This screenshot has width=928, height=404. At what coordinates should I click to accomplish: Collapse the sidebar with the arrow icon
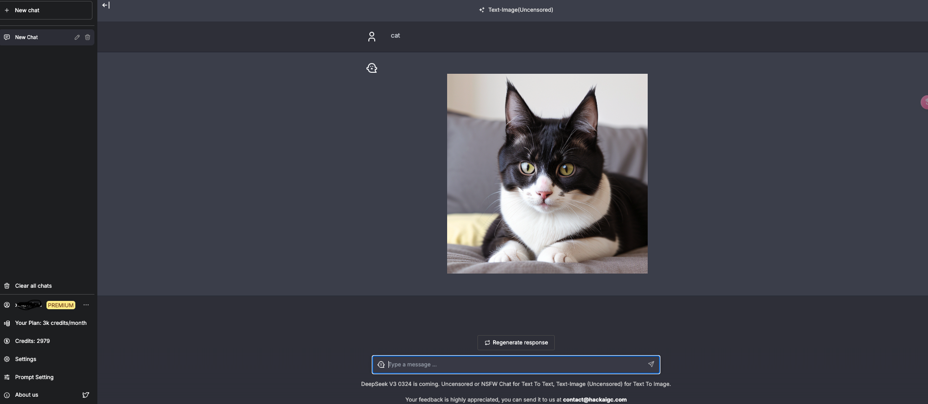pyautogui.click(x=106, y=5)
